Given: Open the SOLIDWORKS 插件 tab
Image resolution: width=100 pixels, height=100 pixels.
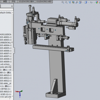Looking at the screenshot, I should click(26, 1).
